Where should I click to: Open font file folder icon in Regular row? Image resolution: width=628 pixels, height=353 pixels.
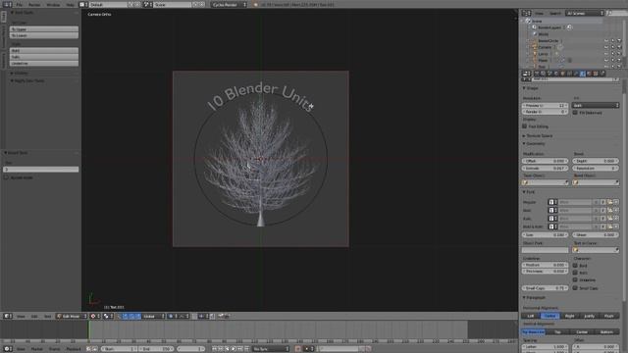[609, 202]
